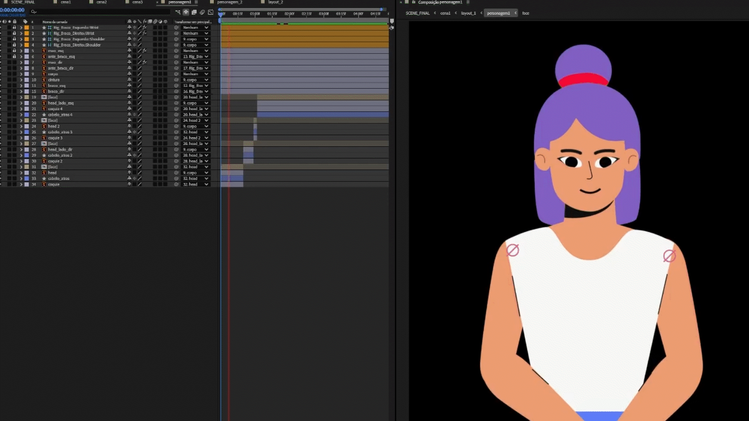Screen dimensions: 749x421
Task: Toggle the Frame Blending enable icon
Action: [x=194, y=12]
